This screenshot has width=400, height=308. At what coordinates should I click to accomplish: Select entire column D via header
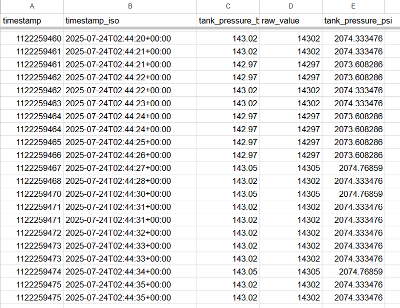(x=290, y=6)
